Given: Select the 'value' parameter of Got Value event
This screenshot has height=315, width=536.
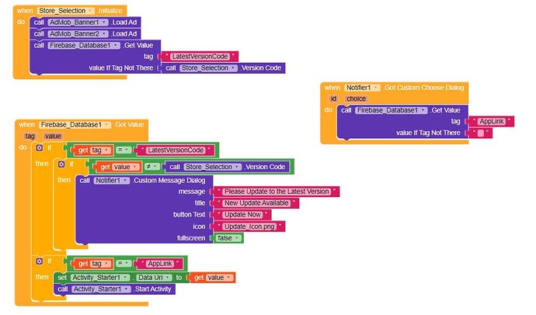Looking at the screenshot, I should coord(53,137).
